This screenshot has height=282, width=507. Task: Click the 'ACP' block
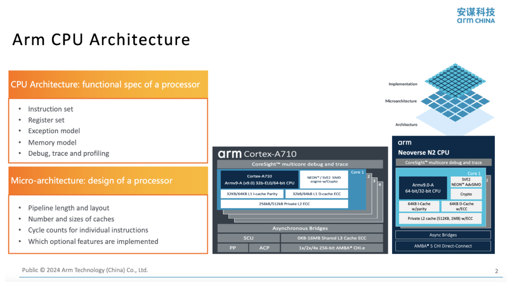click(264, 248)
